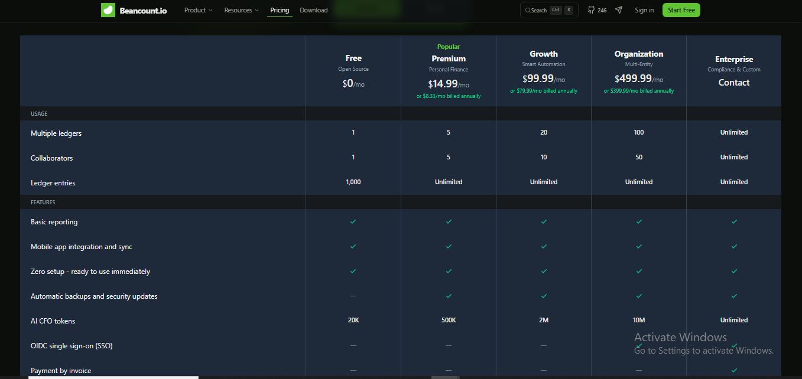Click the magnifier icon in the search box
Screen dimensions: 802x379
528,10
